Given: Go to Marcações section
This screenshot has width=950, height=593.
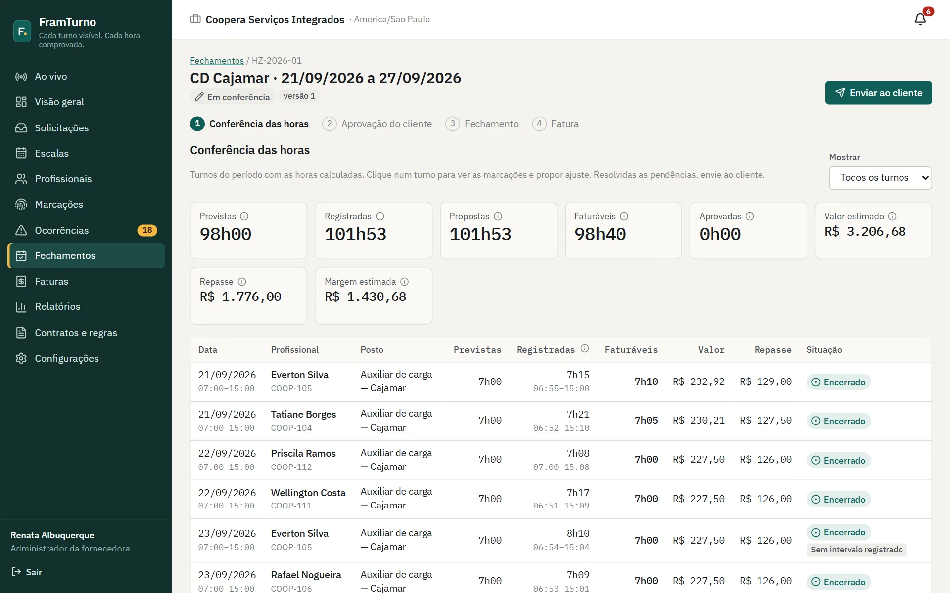Looking at the screenshot, I should pyautogui.click(x=86, y=204).
